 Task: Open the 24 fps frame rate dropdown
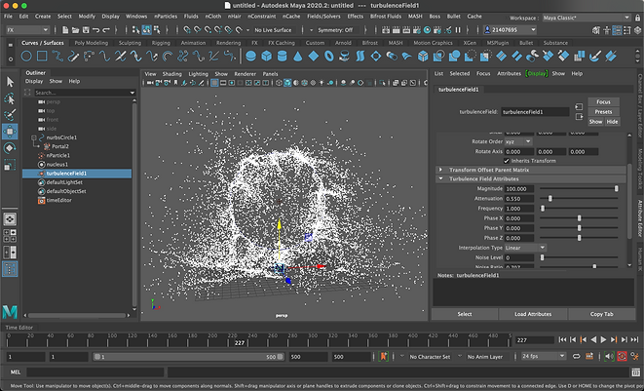(544, 357)
